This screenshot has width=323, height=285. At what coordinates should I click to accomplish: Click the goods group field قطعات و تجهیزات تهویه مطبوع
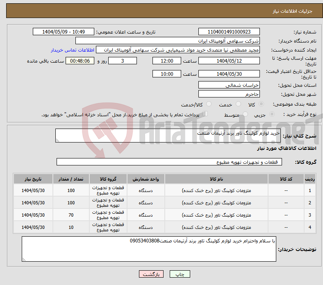(x=169, y=162)
